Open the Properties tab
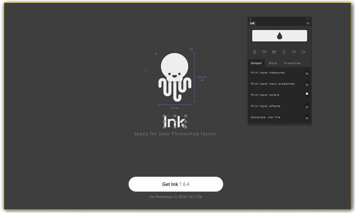 click(x=292, y=63)
